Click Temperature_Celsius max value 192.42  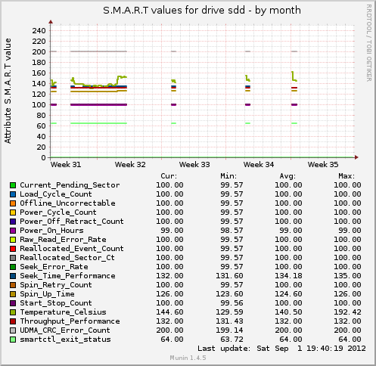[347, 312]
